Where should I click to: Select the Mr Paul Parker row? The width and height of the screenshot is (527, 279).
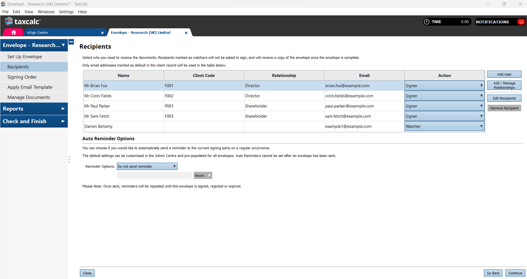(x=123, y=106)
